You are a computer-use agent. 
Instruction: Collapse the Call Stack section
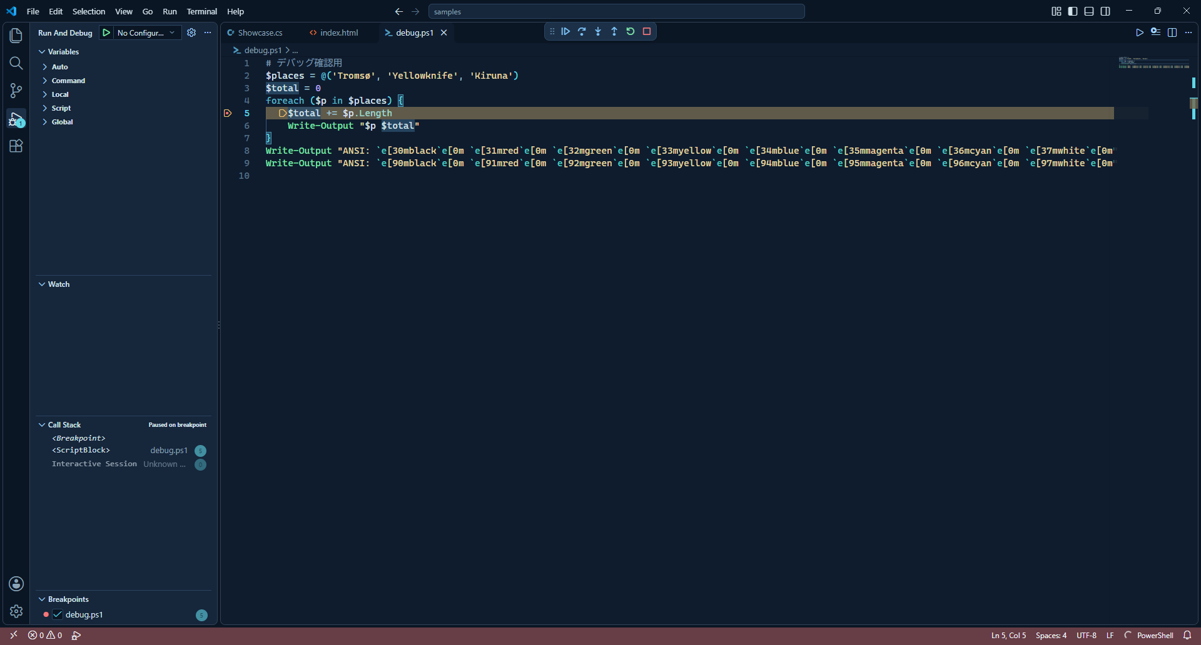click(64, 425)
